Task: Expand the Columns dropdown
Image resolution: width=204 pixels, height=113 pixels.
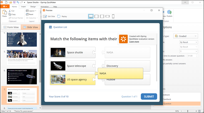Action: 32,18
